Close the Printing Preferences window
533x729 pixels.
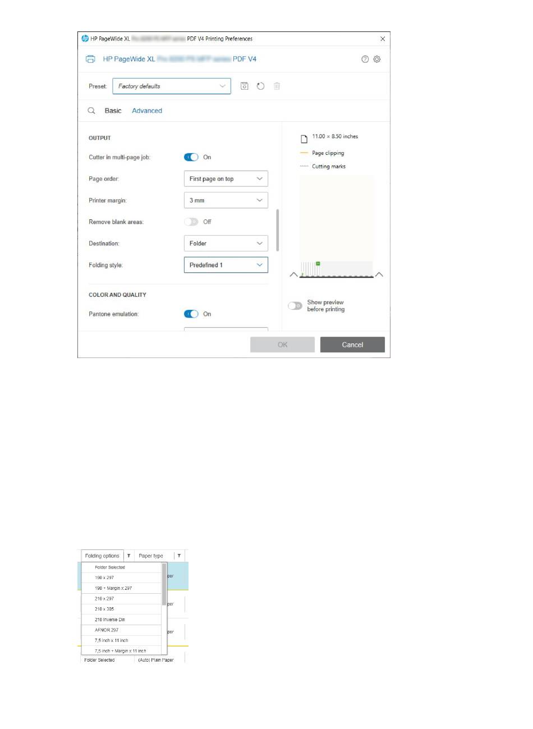pyautogui.click(x=383, y=39)
